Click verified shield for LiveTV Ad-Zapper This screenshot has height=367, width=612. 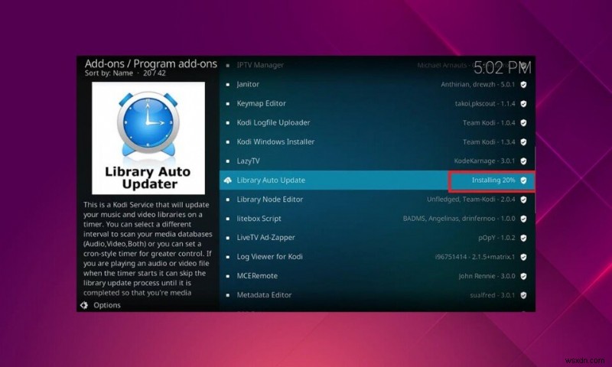(523, 238)
